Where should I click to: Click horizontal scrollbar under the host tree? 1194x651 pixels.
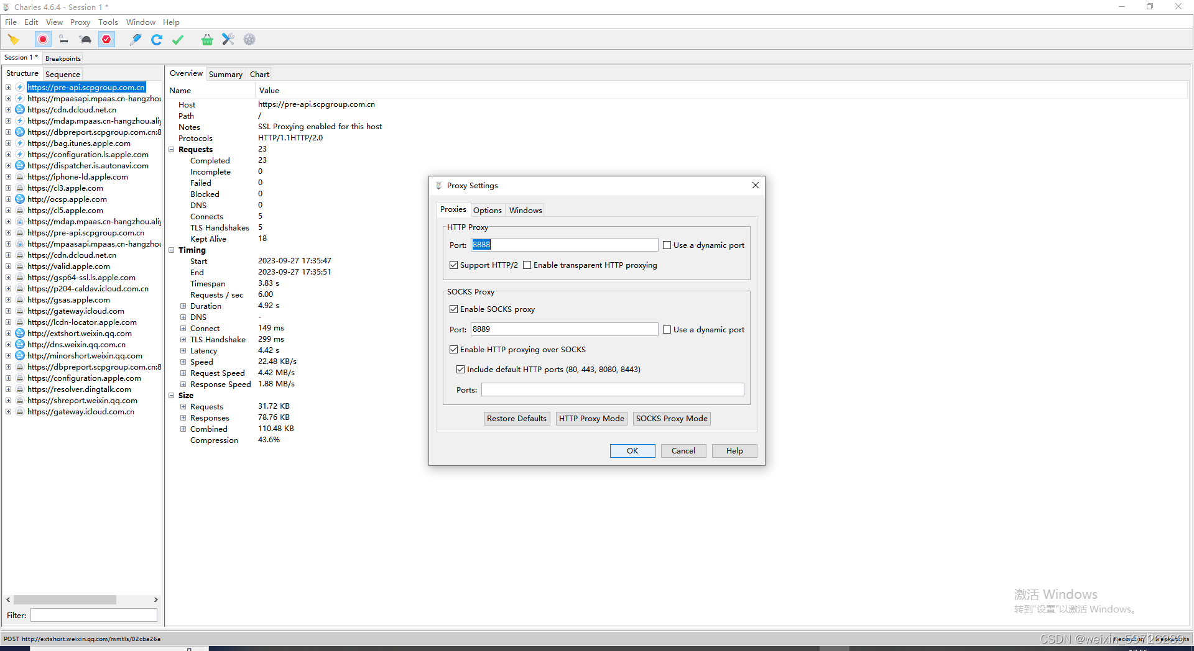(x=65, y=600)
